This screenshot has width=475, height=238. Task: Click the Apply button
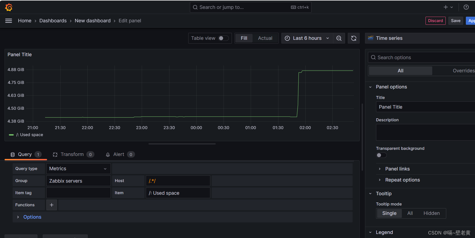[x=471, y=21]
